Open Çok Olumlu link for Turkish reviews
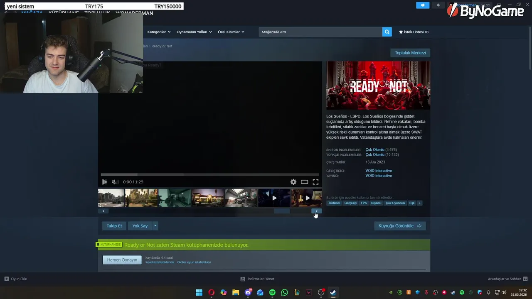The image size is (532, 299). [375, 154]
